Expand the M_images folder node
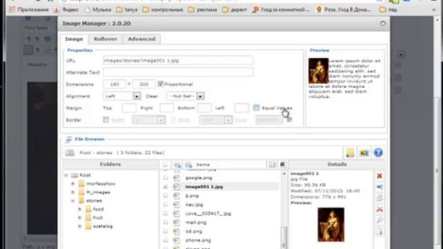 pos(73,192)
